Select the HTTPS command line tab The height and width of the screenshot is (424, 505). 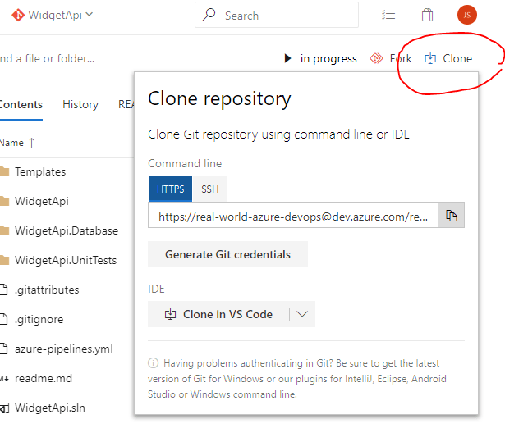point(170,189)
